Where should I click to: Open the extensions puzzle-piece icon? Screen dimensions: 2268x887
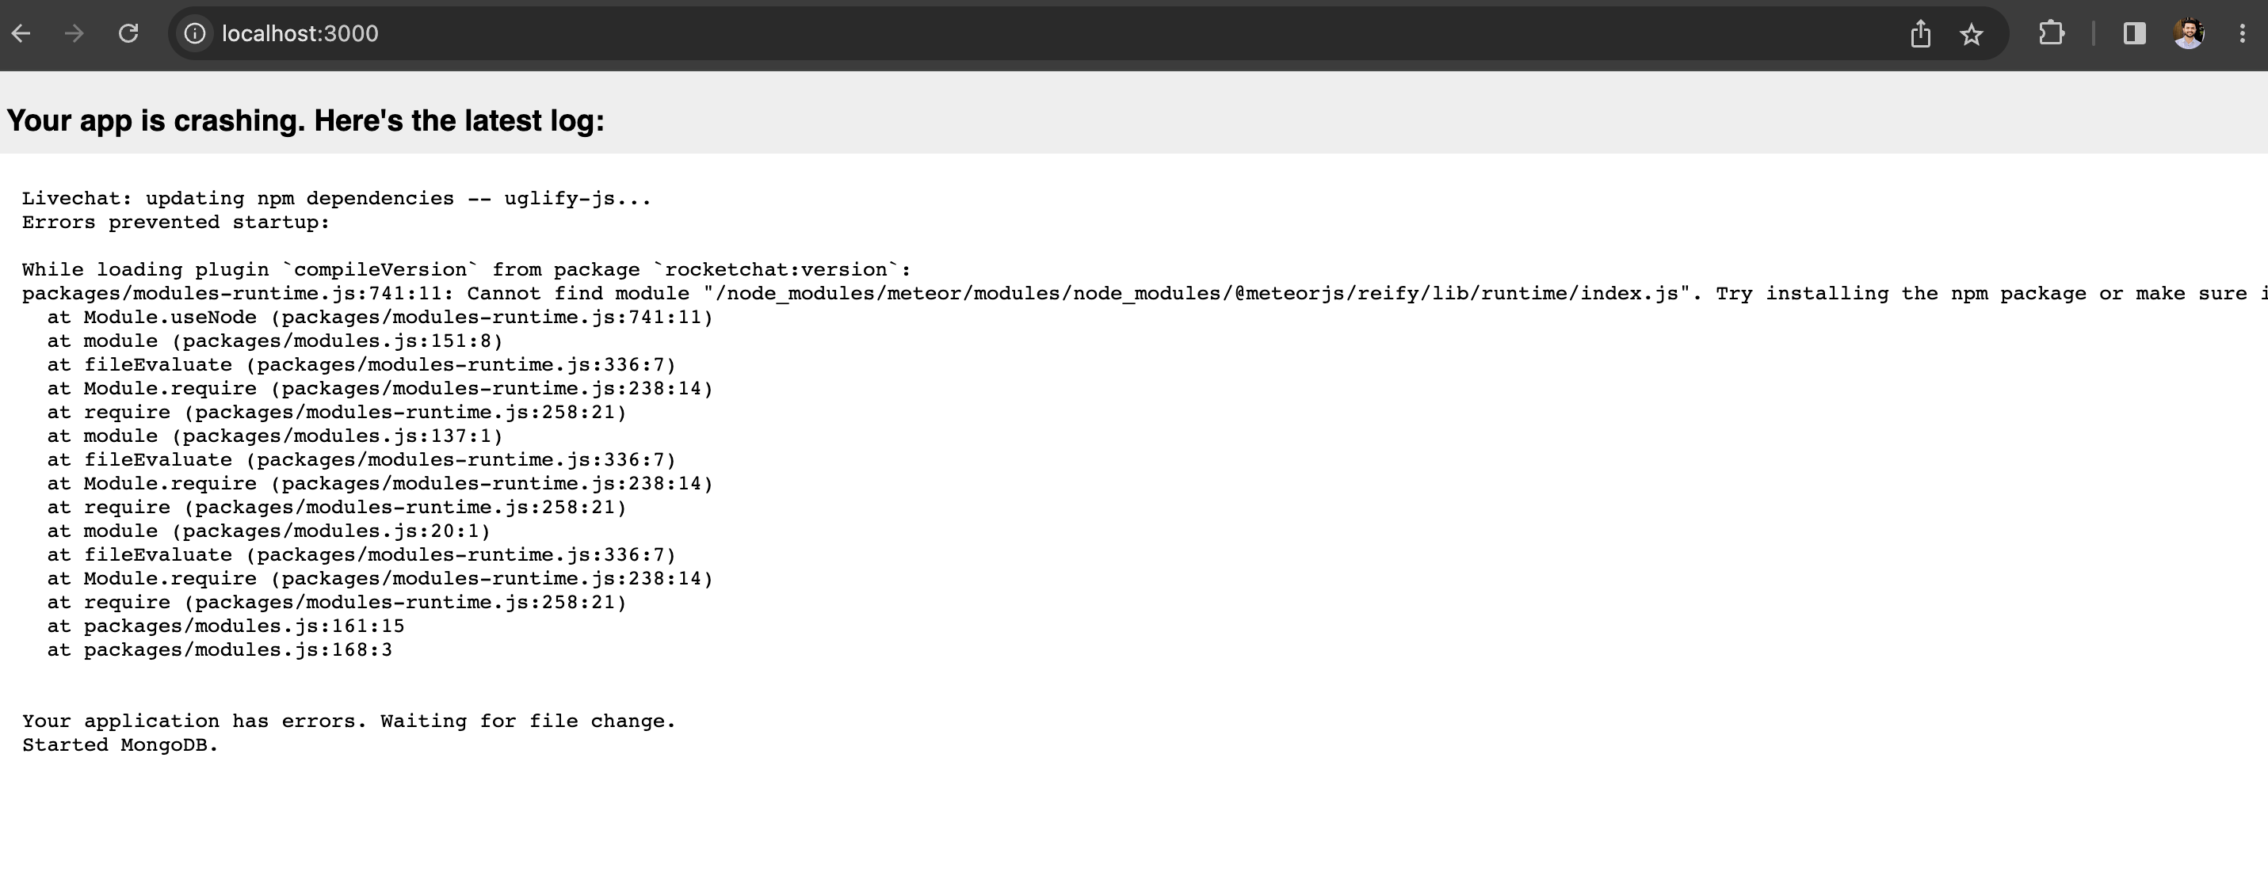tap(2052, 33)
